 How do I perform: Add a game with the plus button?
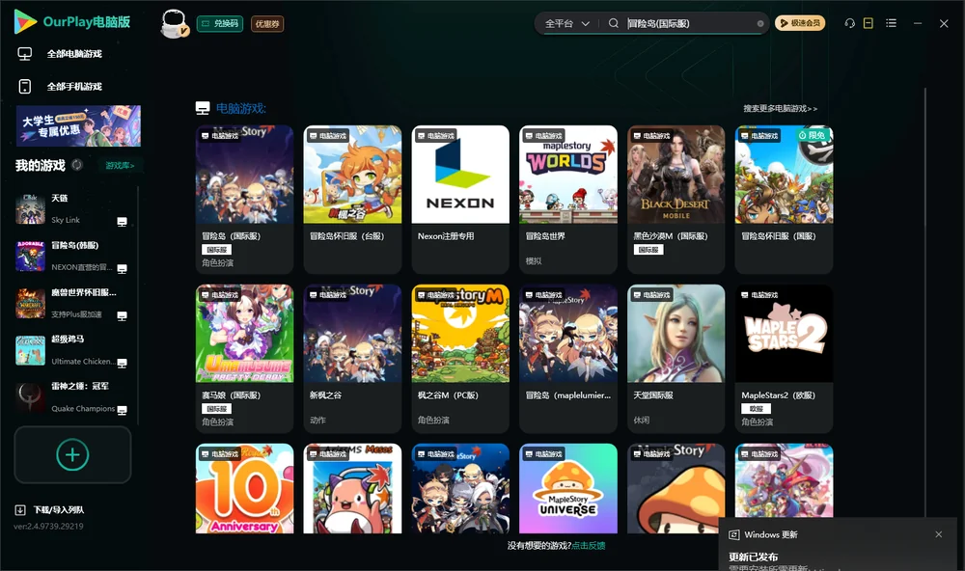click(x=72, y=454)
